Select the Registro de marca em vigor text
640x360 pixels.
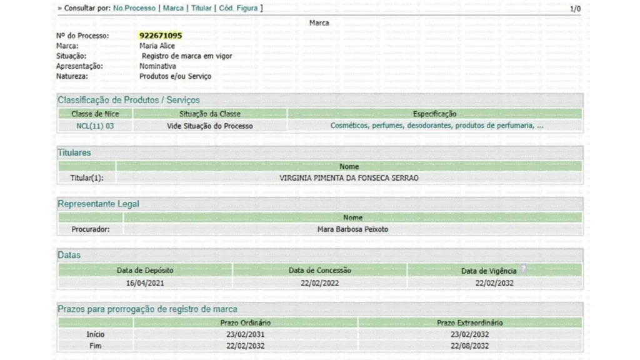[x=187, y=56]
